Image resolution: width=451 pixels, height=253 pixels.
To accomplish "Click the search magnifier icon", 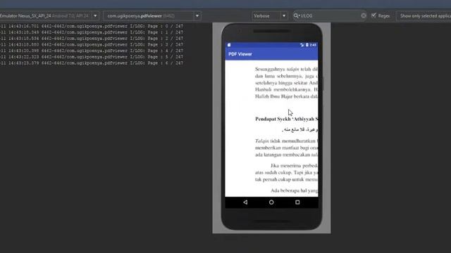I will (296, 15).
